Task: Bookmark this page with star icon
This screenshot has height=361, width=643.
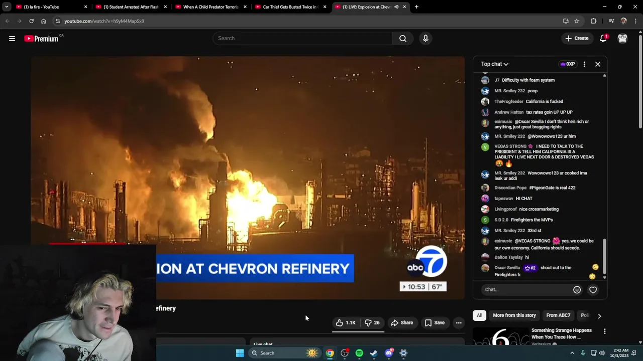Action: [x=577, y=21]
